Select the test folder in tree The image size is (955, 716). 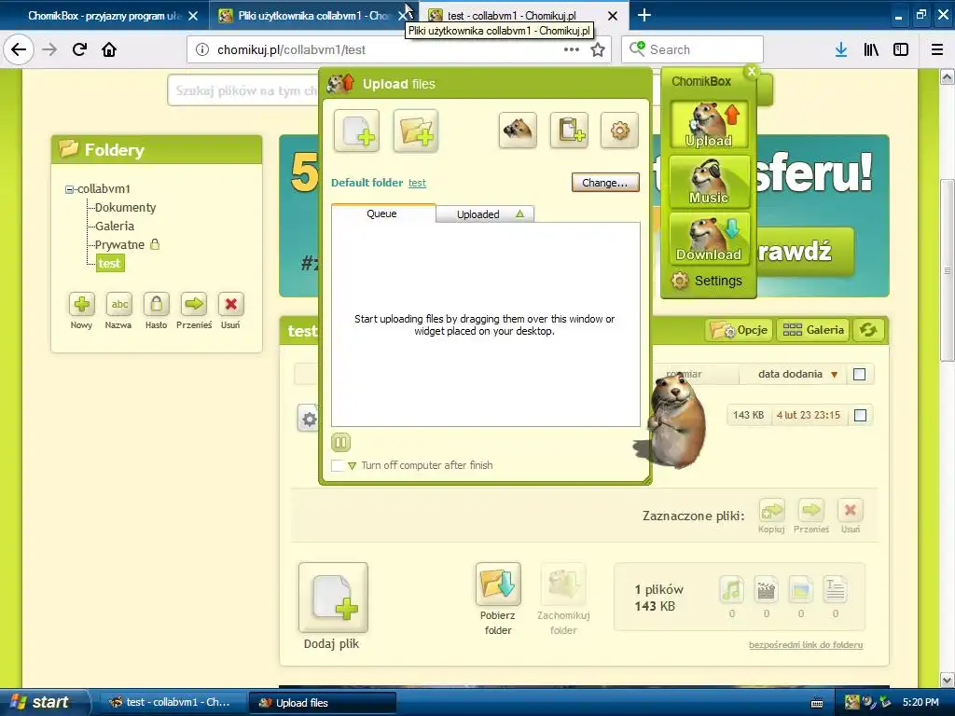click(x=110, y=264)
